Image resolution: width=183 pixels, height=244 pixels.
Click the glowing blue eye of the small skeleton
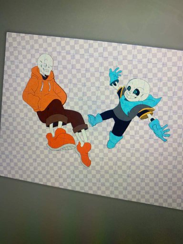[x=135, y=91]
